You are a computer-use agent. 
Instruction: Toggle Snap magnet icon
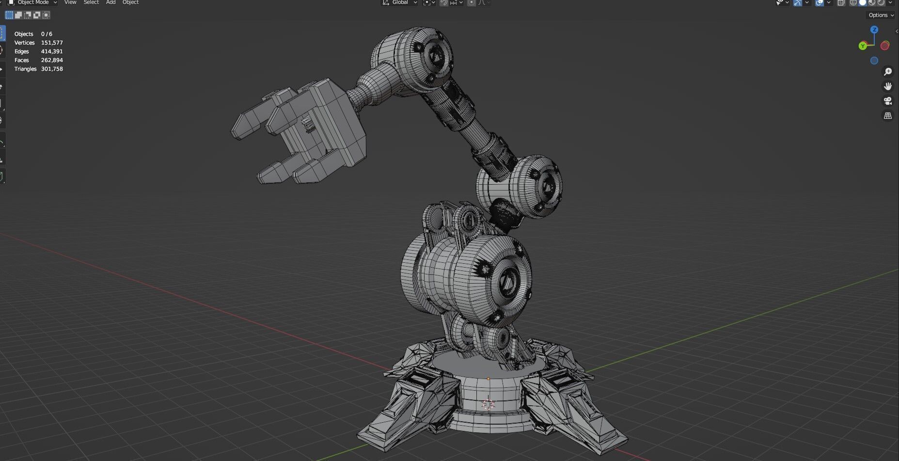click(443, 2)
